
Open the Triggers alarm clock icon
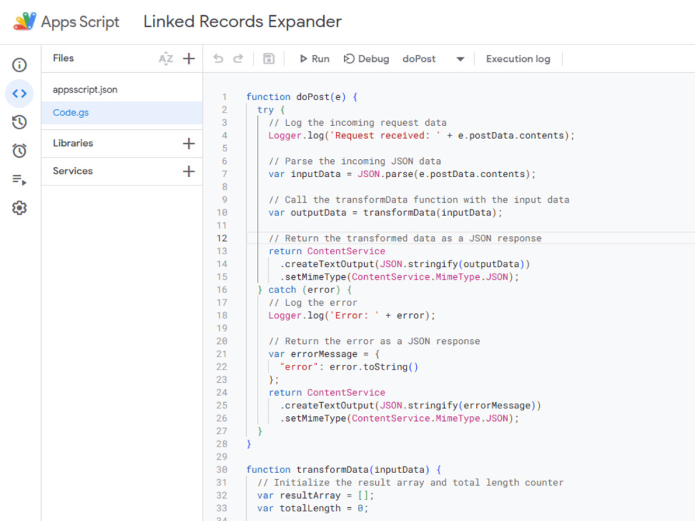19,151
